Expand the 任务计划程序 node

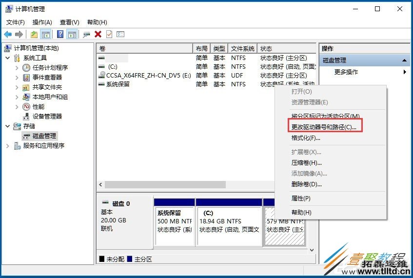coord(17,68)
